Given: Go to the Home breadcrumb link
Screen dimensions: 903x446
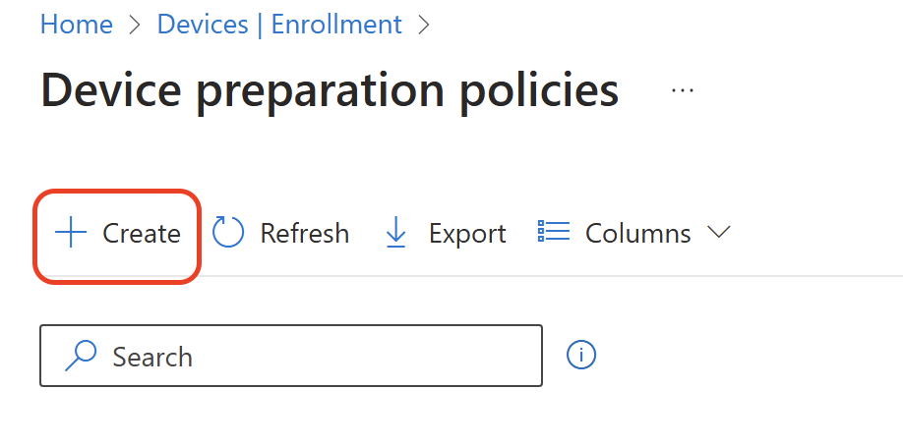Looking at the screenshot, I should click(x=77, y=25).
